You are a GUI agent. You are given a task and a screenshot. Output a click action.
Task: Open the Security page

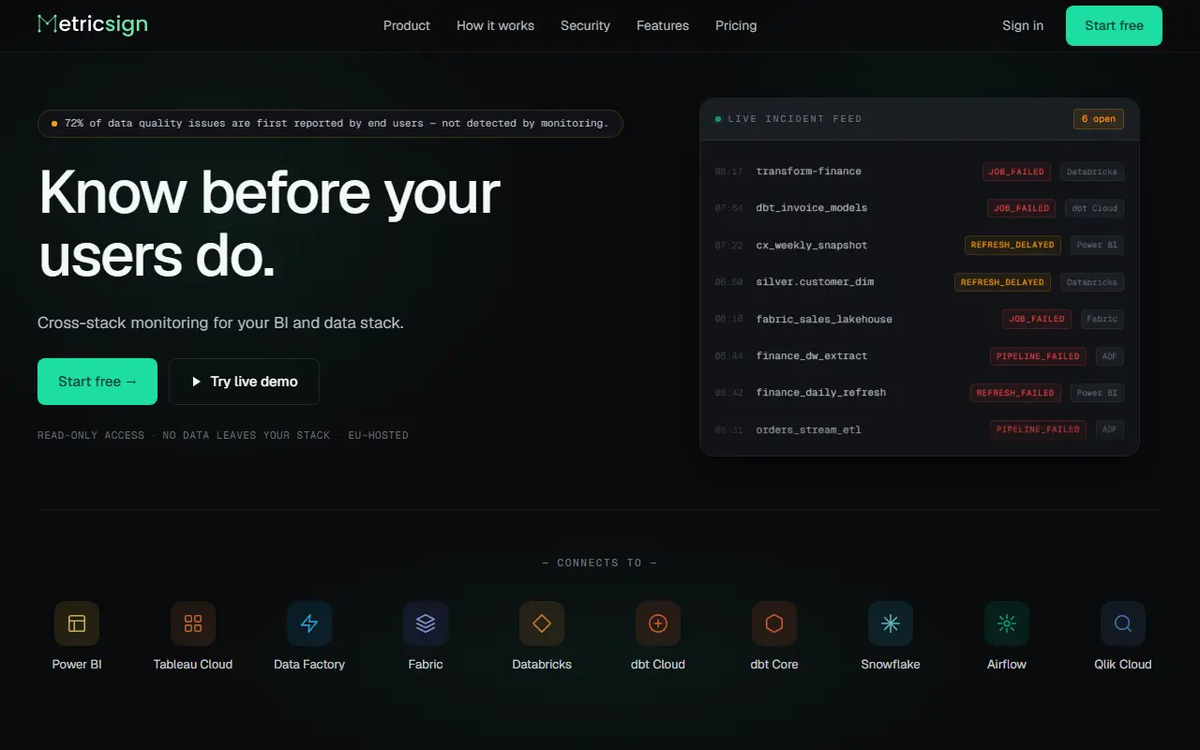click(x=585, y=25)
